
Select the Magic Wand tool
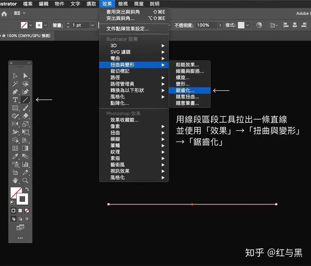click(15, 84)
